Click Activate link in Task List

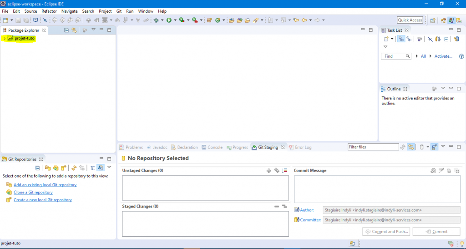pyautogui.click(x=443, y=56)
